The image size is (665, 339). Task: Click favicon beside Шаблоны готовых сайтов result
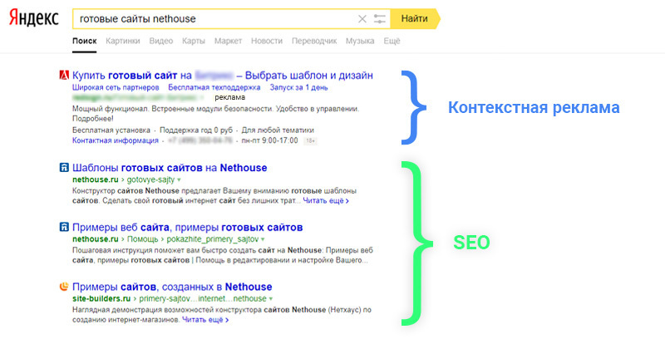click(64, 167)
